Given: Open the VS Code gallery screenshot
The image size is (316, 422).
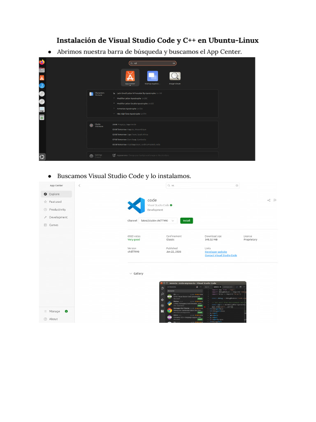Looking at the screenshot, I should pos(203,302).
